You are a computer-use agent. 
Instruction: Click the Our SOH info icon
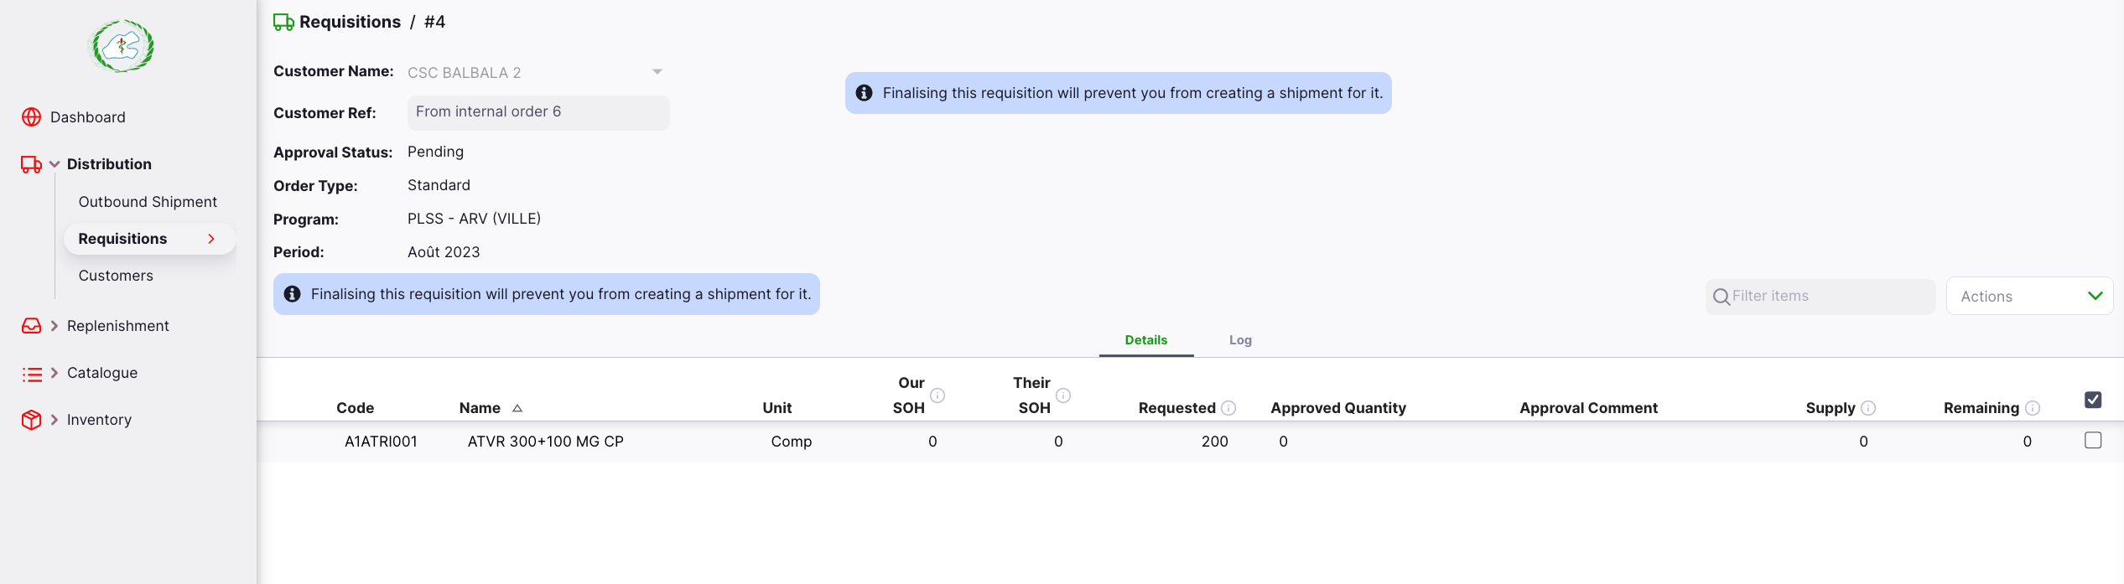tap(937, 395)
